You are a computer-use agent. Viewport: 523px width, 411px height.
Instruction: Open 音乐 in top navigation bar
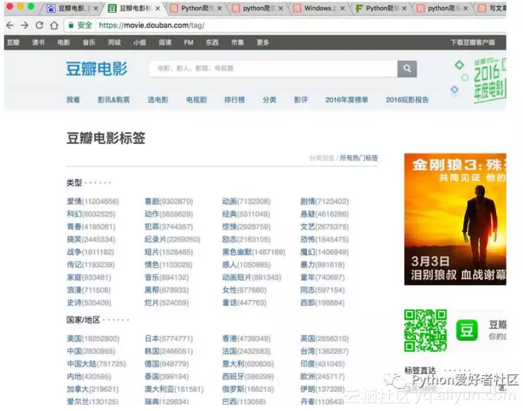click(x=89, y=42)
